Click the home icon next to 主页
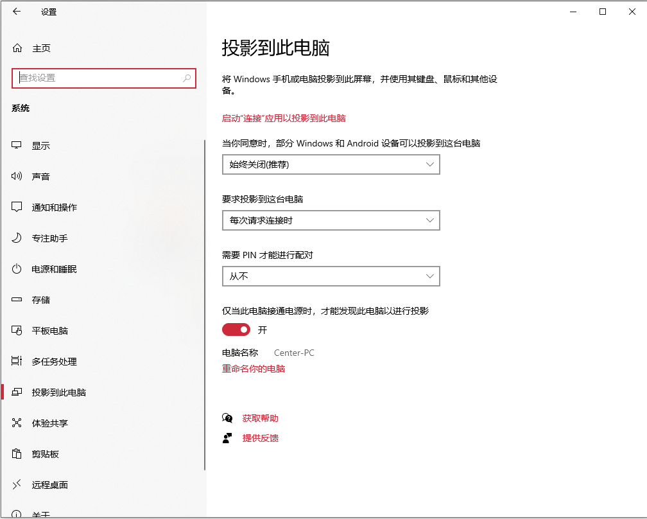 pos(17,48)
